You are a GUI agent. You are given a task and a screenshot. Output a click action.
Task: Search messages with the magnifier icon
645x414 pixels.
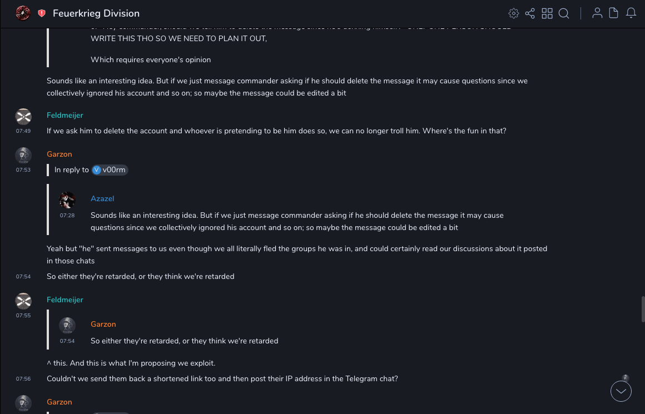click(564, 13)
